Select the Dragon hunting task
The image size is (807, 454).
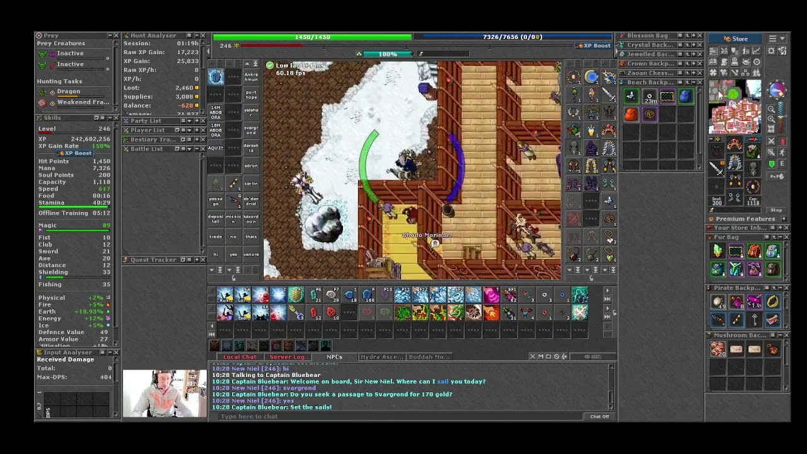[69, 91]
